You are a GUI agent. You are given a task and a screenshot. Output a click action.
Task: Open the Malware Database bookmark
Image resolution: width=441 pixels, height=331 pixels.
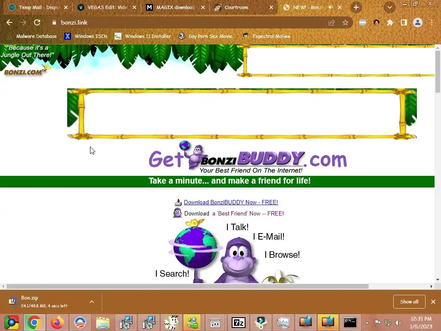(x=33, y=36)
